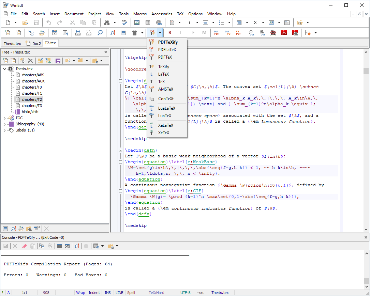The height and width of the screenshot is (296, 370).
Task: Click the Undo arrow icon
Action: [49, 22]
